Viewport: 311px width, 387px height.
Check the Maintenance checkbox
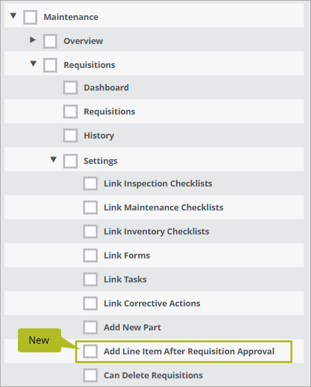(x=31, y=17)
